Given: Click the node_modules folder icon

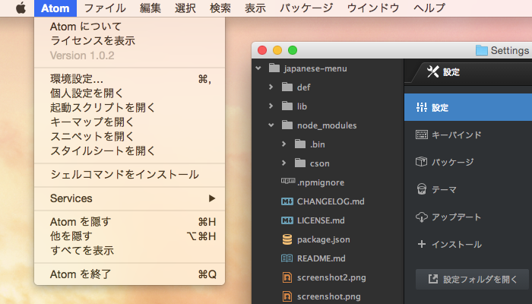Looking at the screenshot, I should 287,125.
